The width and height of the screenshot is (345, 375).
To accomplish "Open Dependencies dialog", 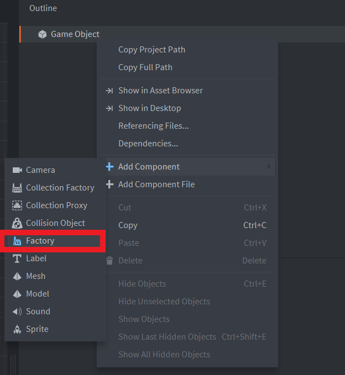I will click(187, 144).
